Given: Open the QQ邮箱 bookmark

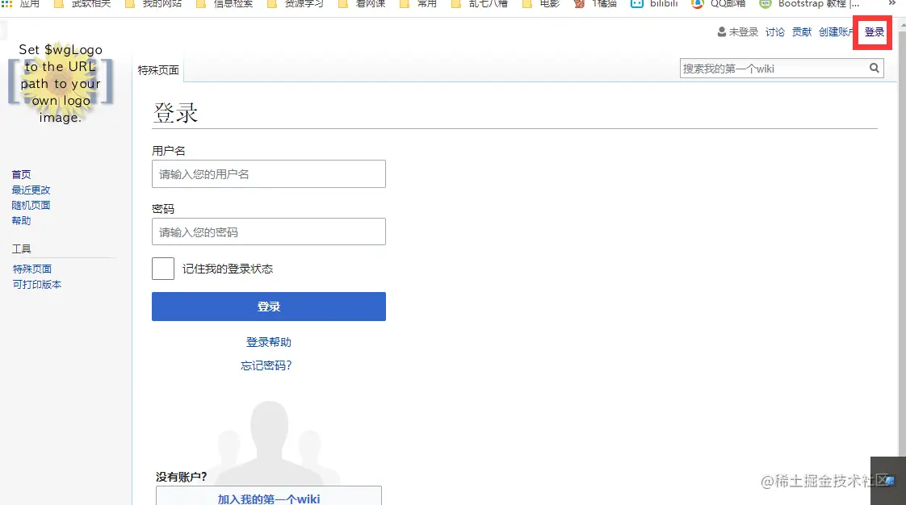Looking at the screenshot, I should [x=719, y=3].
